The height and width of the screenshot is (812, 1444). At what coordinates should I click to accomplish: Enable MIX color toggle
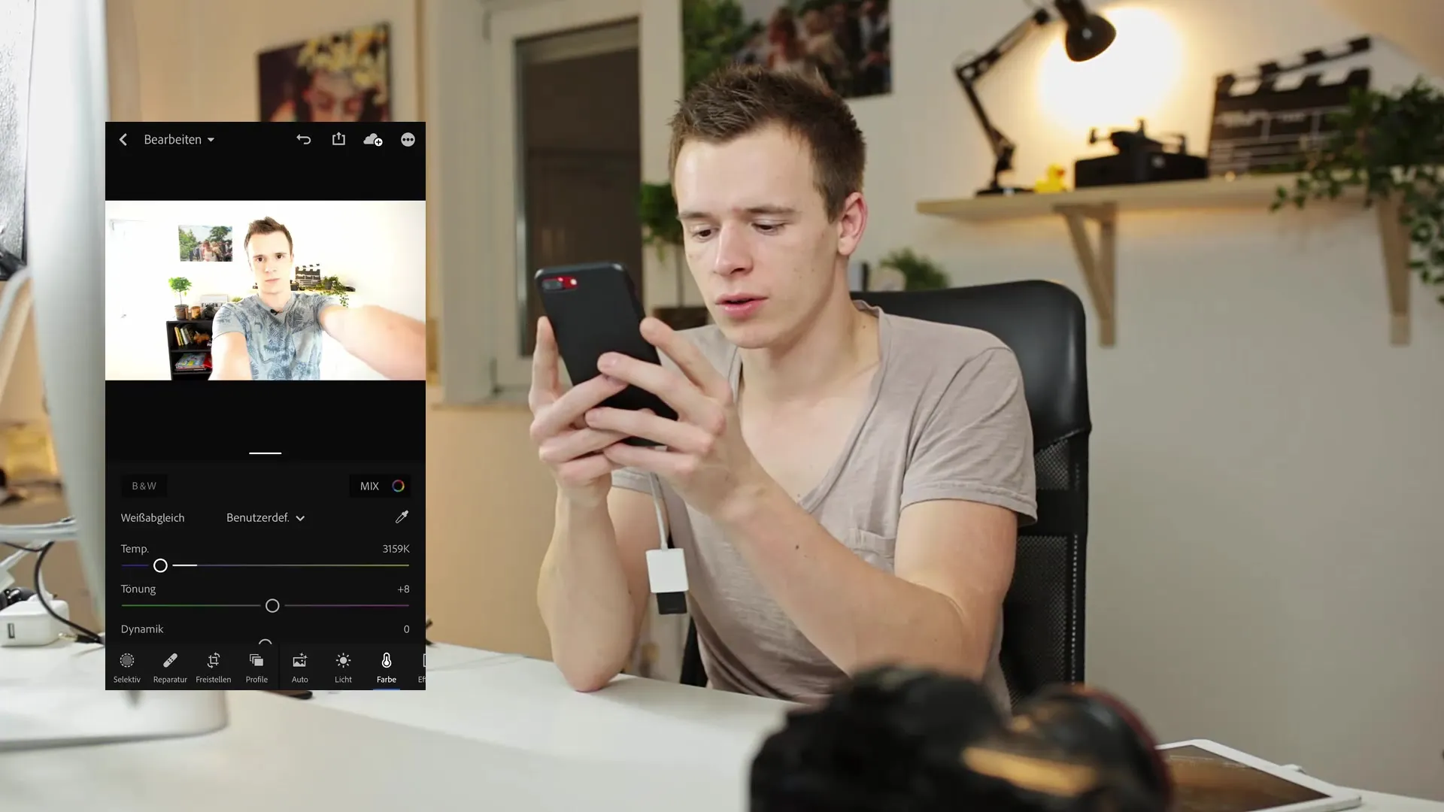398,486
